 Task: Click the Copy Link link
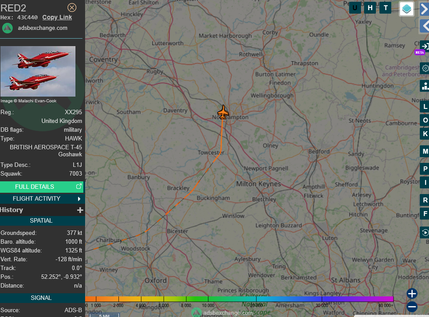click(57, 17)
